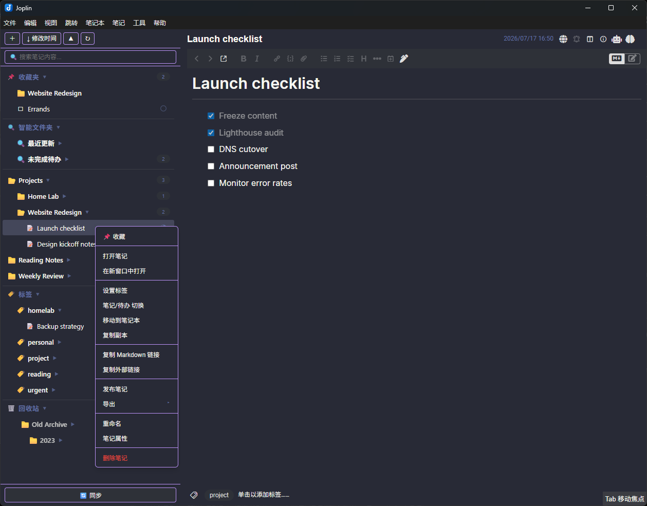647x506 pixels.
Task: Click the 同步 button
Action: pyautogui.click(x=90, y=495)
